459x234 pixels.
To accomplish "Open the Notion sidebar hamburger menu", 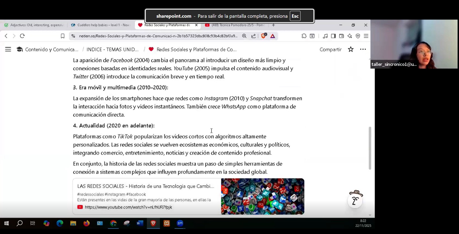I will 8,49.
